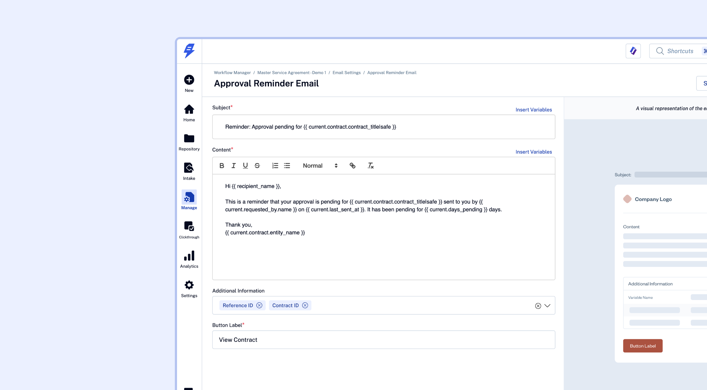Viewport: 707px width, 390px height.
Task: Open Analytics bar chart icon
Action: 189,256
